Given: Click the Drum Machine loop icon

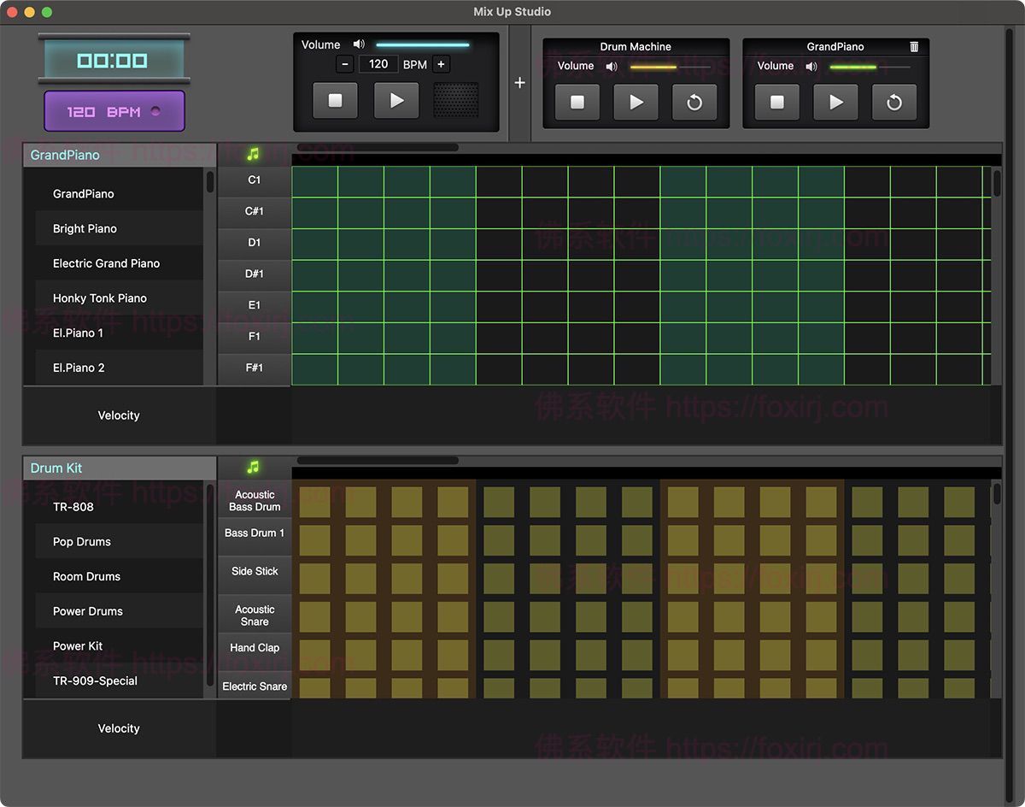Looking at the screenshot, I should [694, 103].
